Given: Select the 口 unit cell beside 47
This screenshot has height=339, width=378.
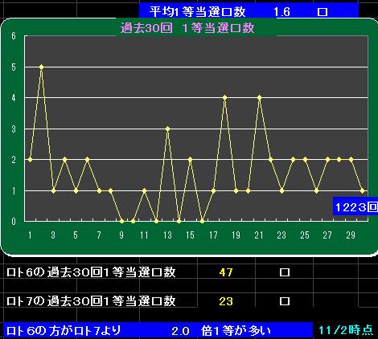Looking at the screenshot, I should [285, 272].
